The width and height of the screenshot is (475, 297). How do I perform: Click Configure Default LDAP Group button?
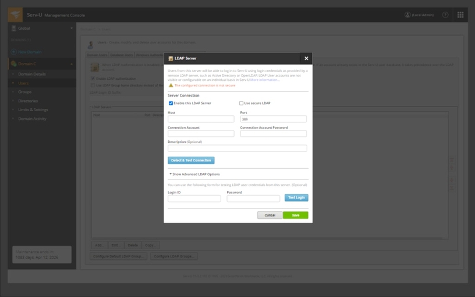[x=118, y=256]
